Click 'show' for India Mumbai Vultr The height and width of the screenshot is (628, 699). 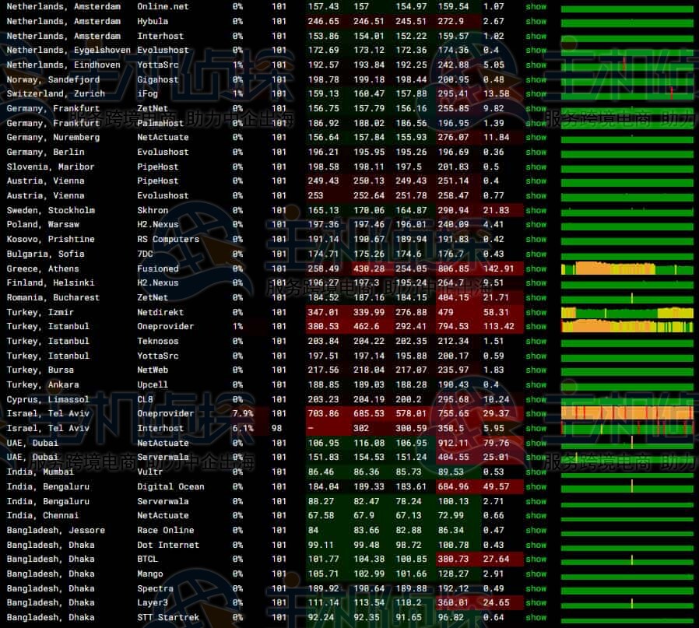click(x=536, y=472)
